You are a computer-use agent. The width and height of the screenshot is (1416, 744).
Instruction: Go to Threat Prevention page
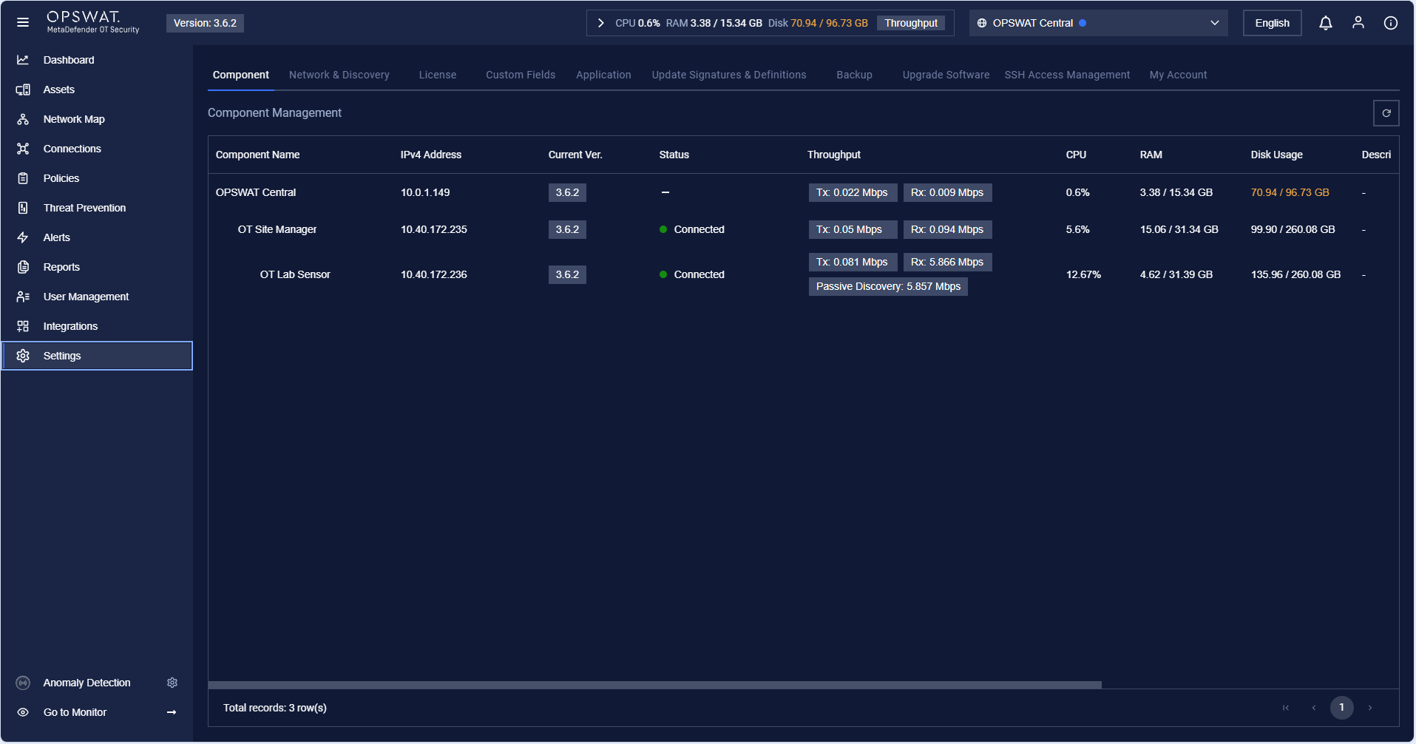84,208
